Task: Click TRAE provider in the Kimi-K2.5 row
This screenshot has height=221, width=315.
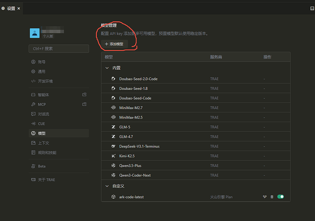Action: [x=214, y=156]
